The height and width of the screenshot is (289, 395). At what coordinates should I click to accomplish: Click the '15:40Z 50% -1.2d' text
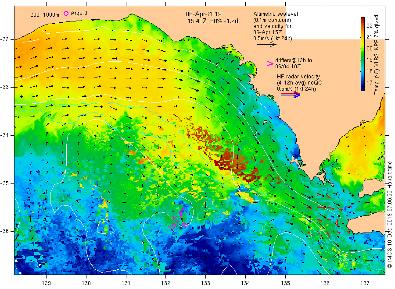coord(213,21)
